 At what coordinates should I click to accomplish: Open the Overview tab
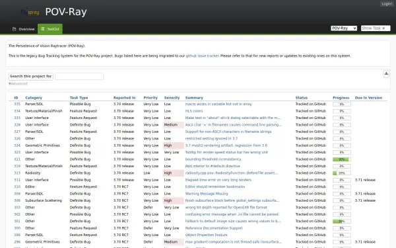(x=24, y=29)
